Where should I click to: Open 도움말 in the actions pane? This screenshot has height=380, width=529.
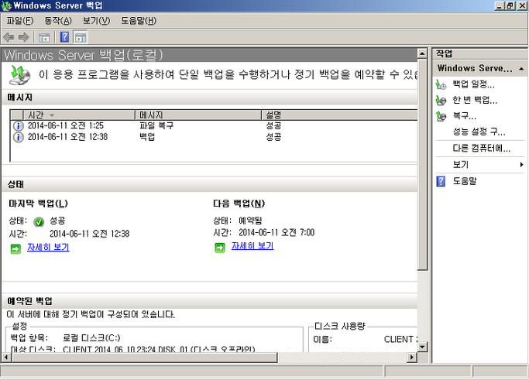pyautogui.click(x=465, y=181)
